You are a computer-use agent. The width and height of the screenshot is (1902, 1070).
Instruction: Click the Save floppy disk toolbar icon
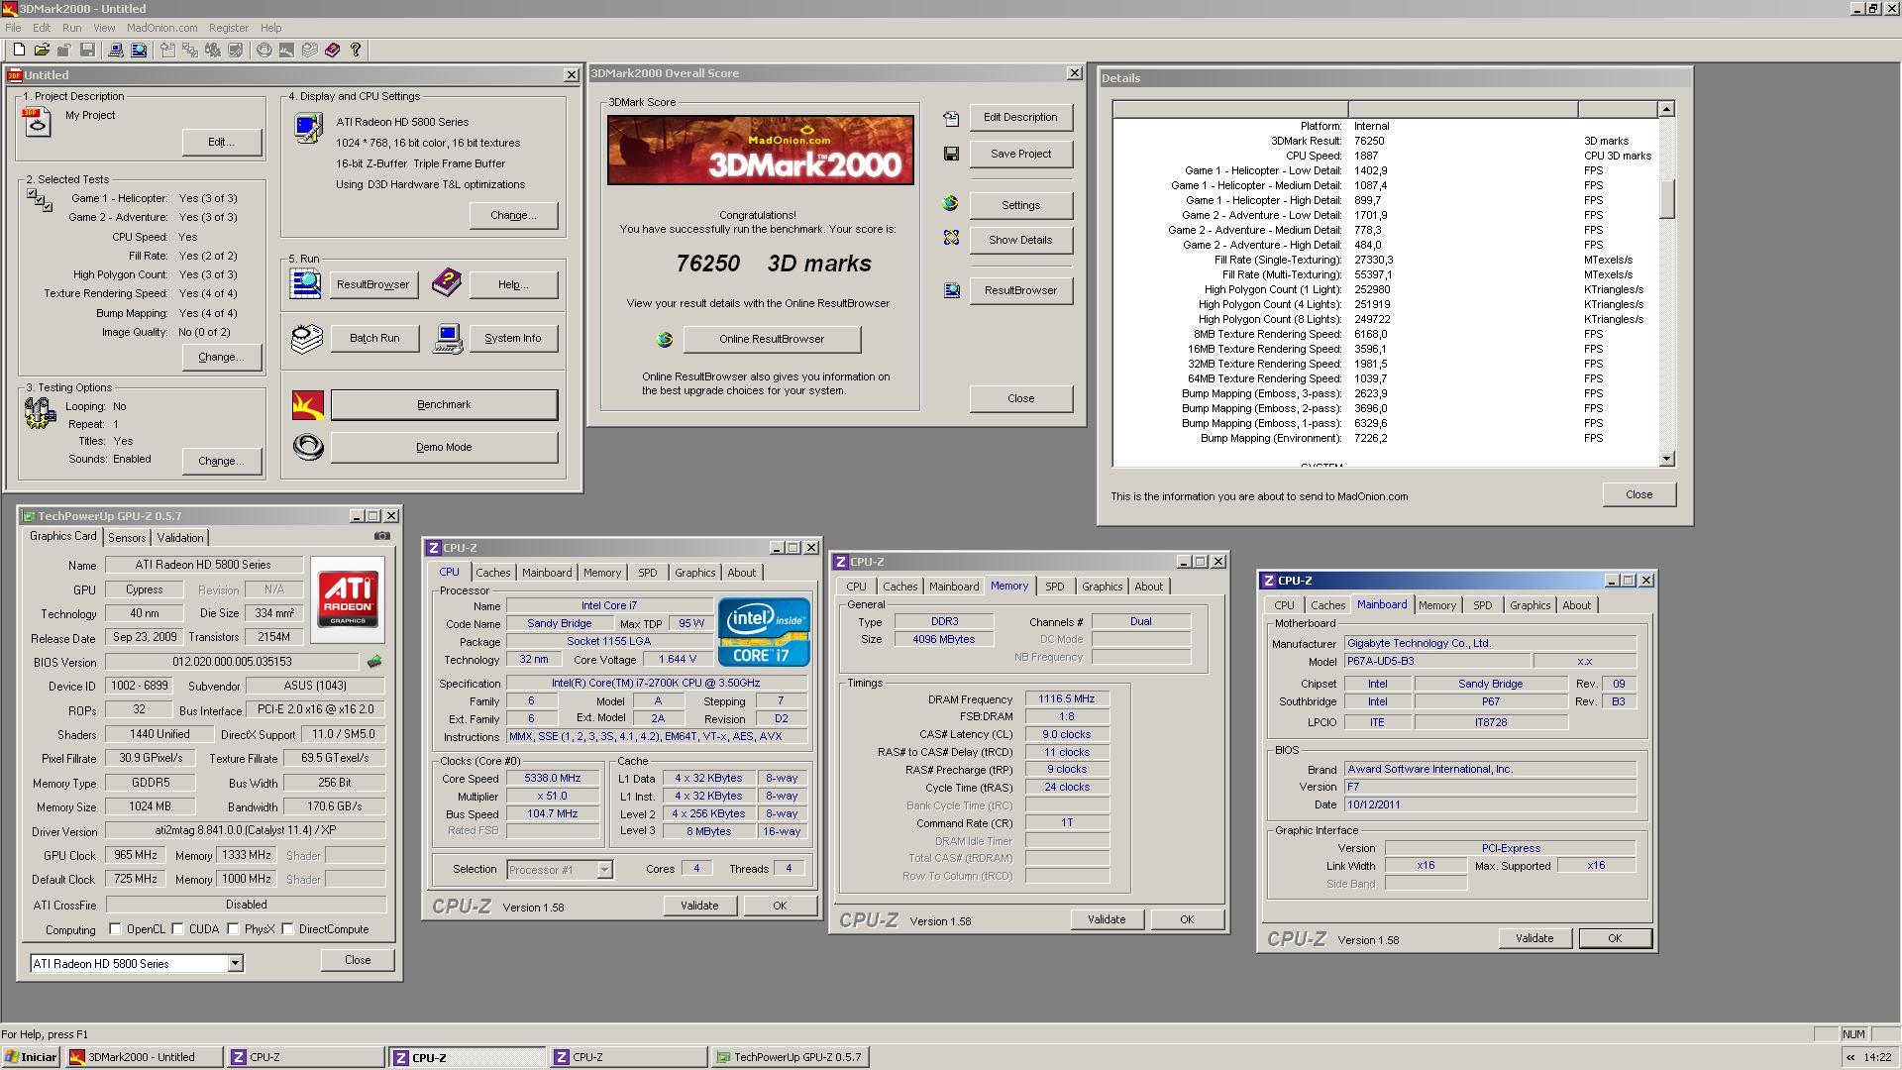pos(87,50)
